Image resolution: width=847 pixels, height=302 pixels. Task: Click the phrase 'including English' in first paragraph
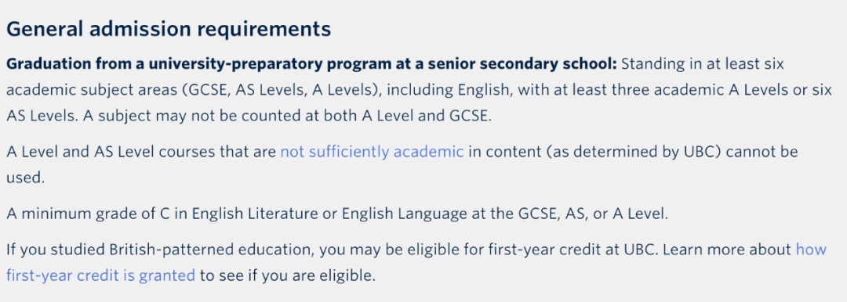[445, 90]
